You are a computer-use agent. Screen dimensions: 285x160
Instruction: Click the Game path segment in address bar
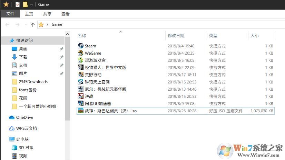57,24
